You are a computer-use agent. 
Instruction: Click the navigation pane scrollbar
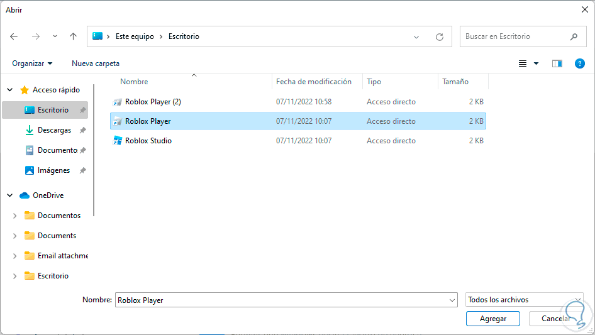coord(93,151)
